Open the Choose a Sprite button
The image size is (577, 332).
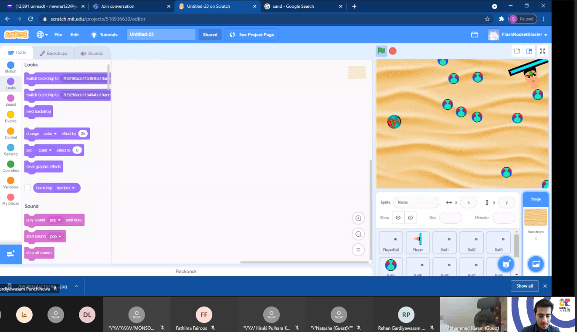coord(506,264)
